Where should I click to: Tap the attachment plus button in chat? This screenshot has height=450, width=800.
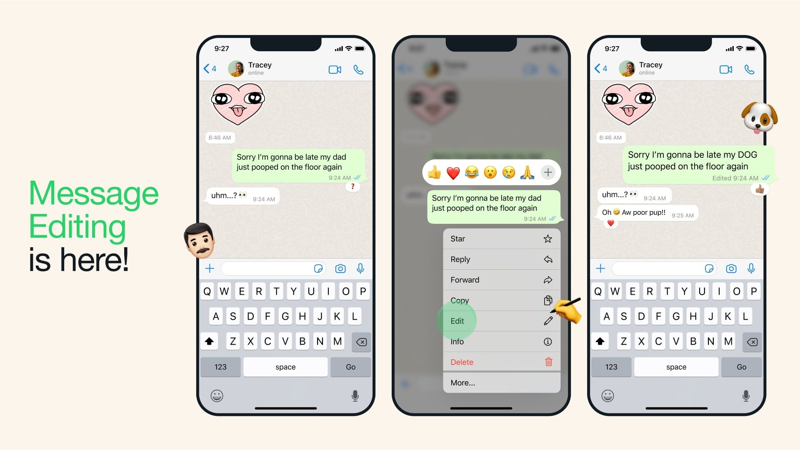209,269
